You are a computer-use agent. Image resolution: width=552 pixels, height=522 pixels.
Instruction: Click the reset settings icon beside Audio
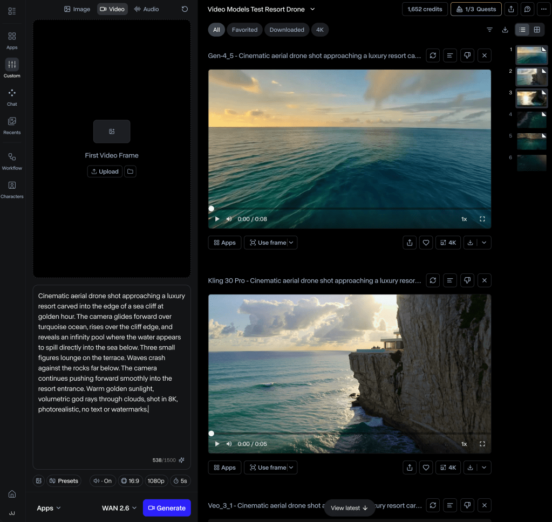[185, 9]
